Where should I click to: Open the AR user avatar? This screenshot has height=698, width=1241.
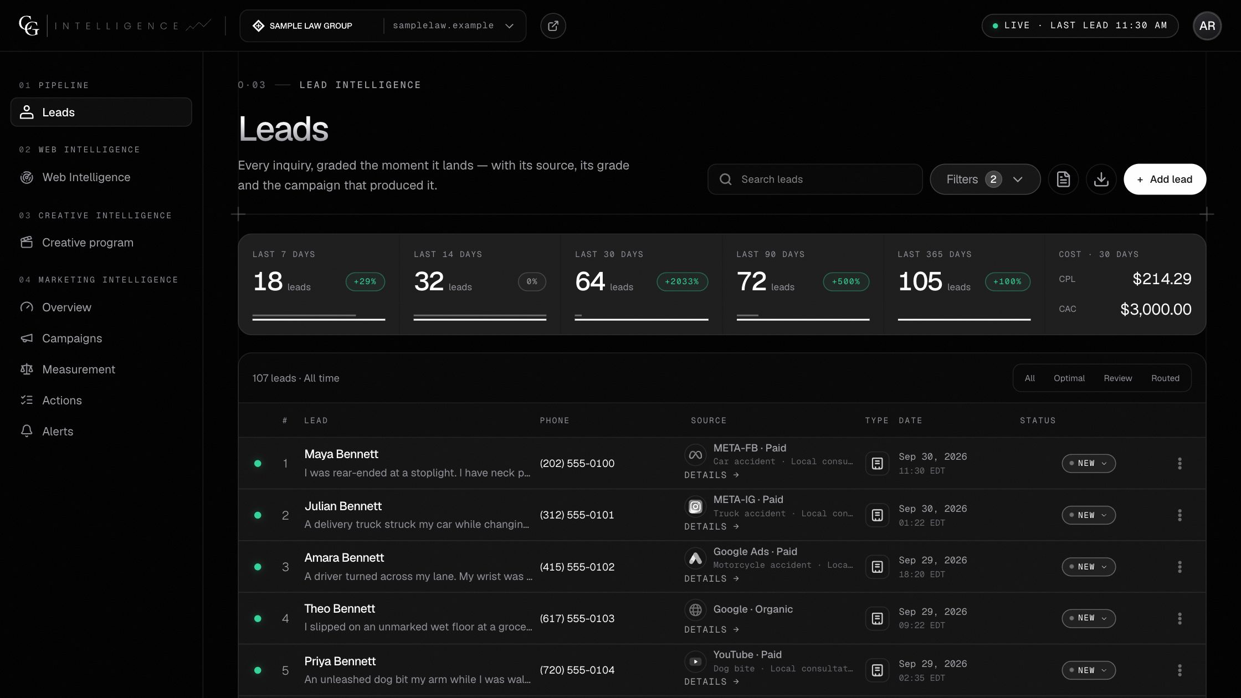1207,26
